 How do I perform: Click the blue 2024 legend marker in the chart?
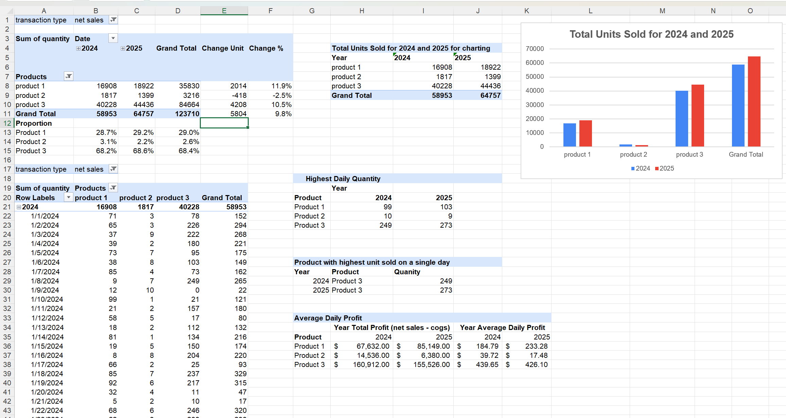(632, 168)
